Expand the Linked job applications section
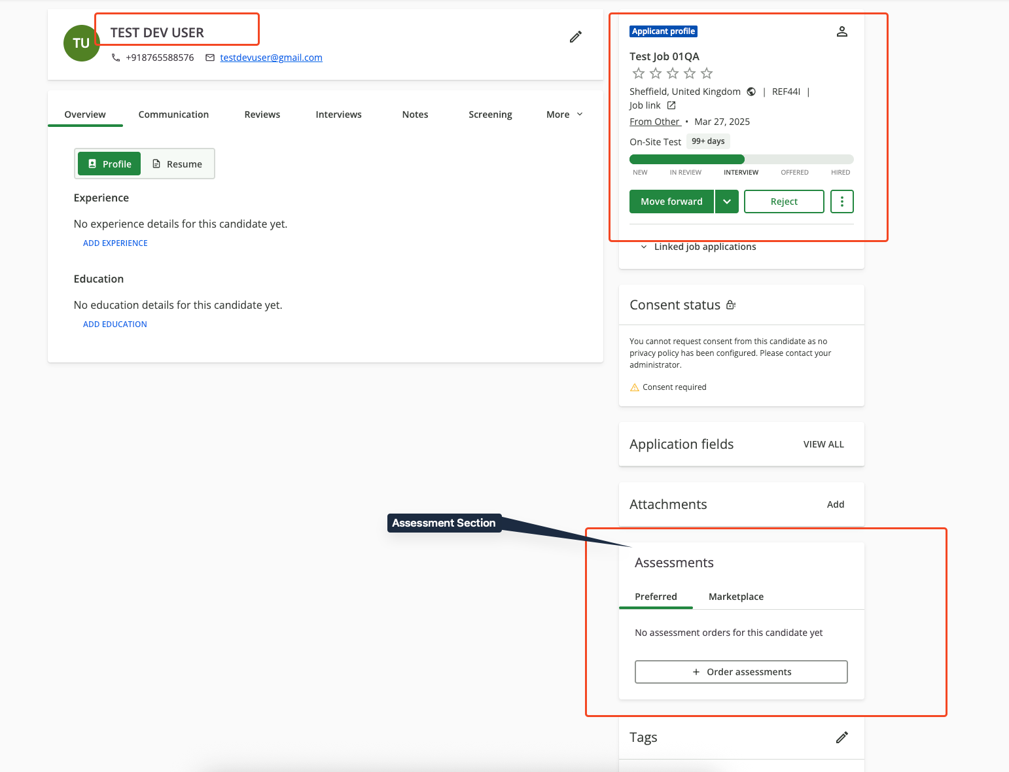 click(643, 247)
